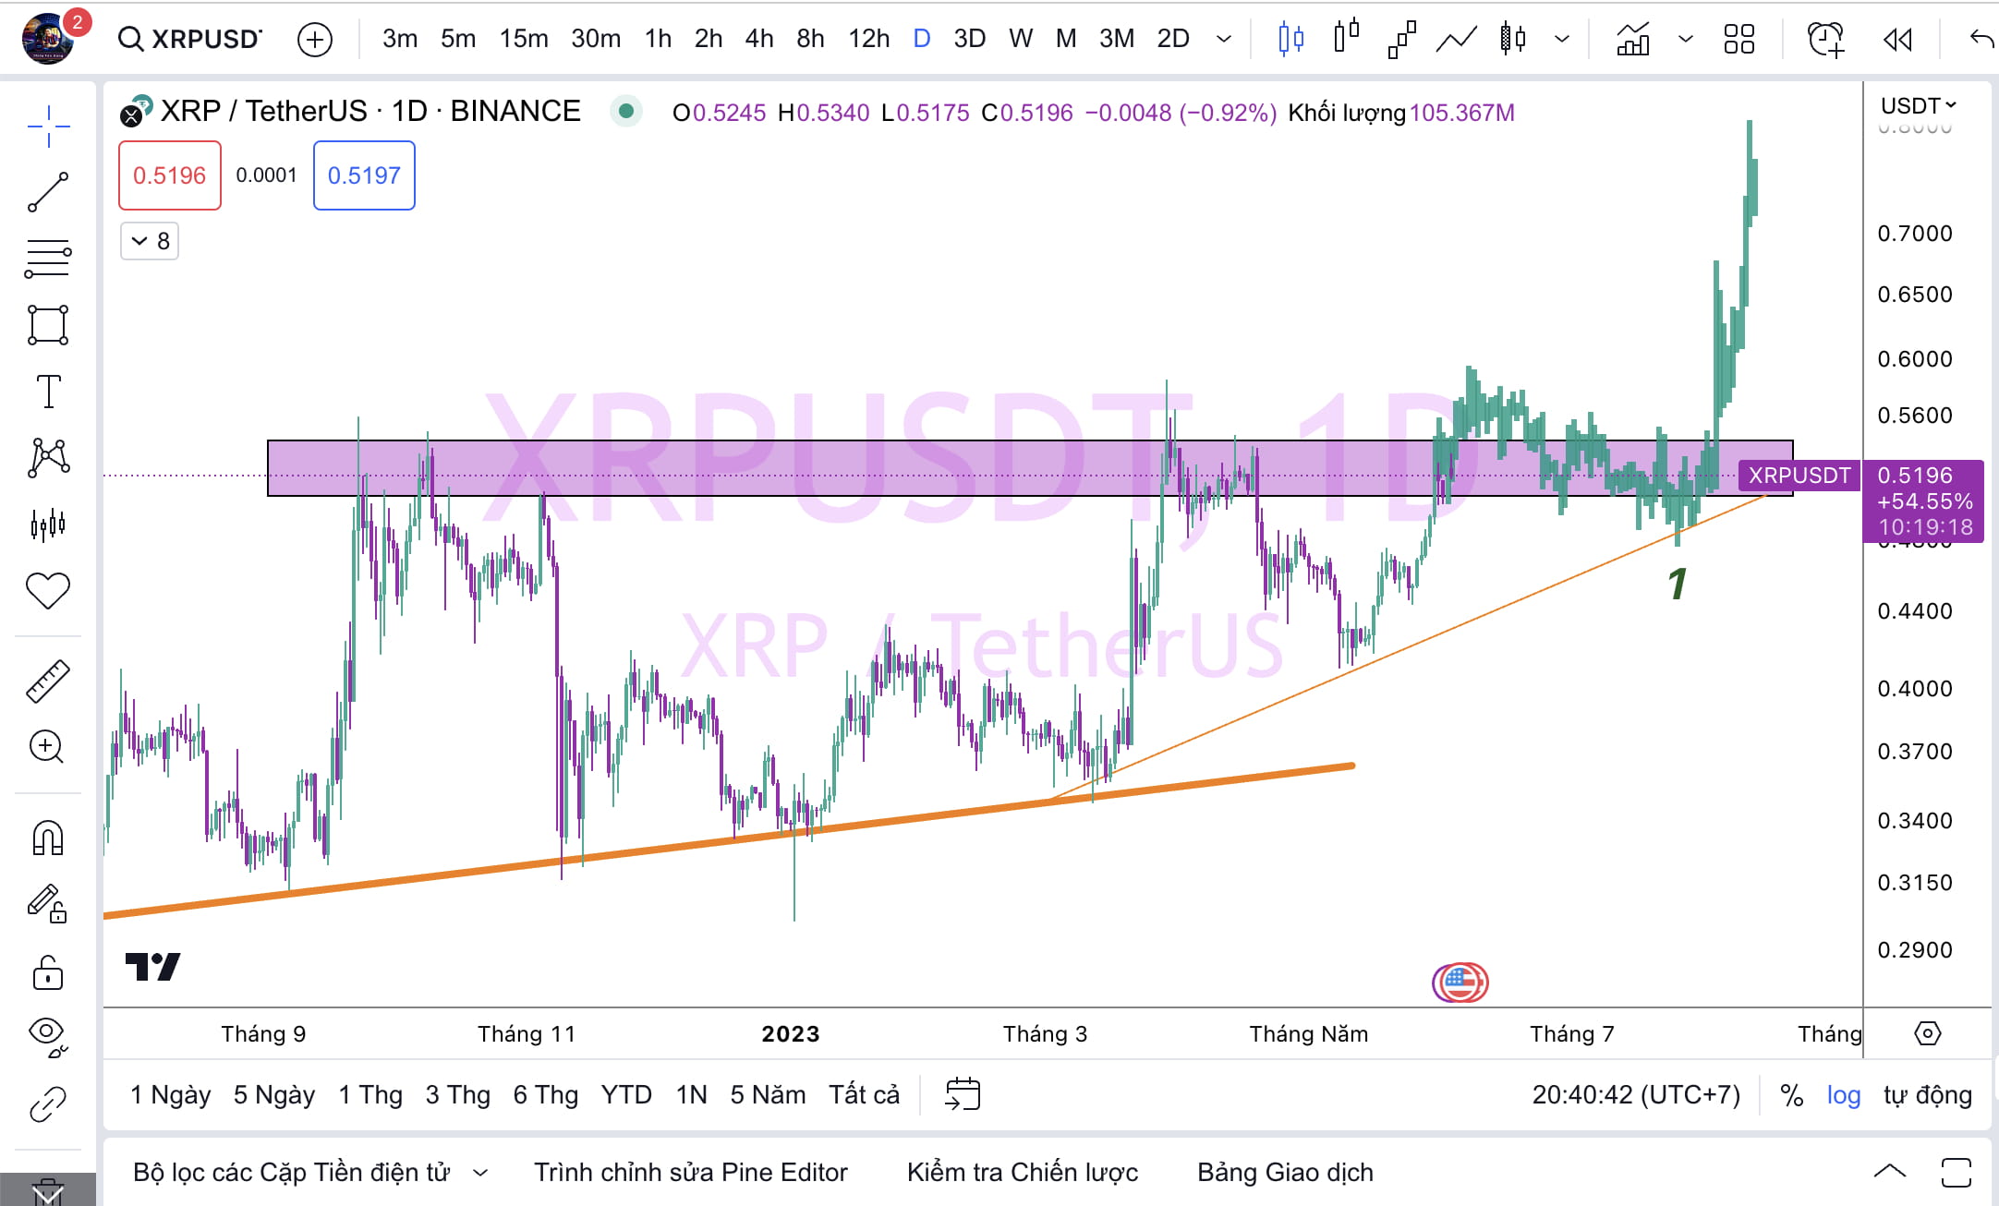This screenshot has height=1206, width=1999.
Task: Switch to the Trình chỉnh sửa Pine Editor tab
Action: coord(690,1172)
